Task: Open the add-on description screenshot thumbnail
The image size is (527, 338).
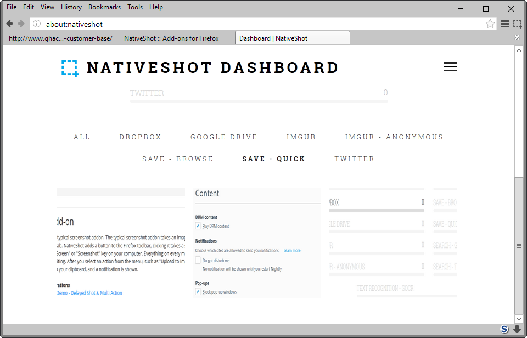Action: 121,243
